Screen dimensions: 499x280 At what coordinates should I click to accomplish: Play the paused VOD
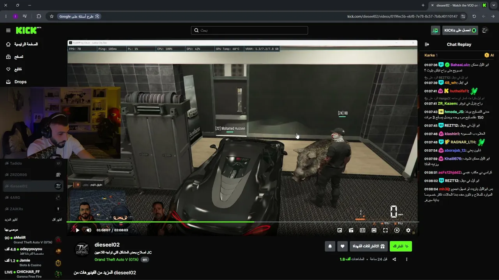77,230
